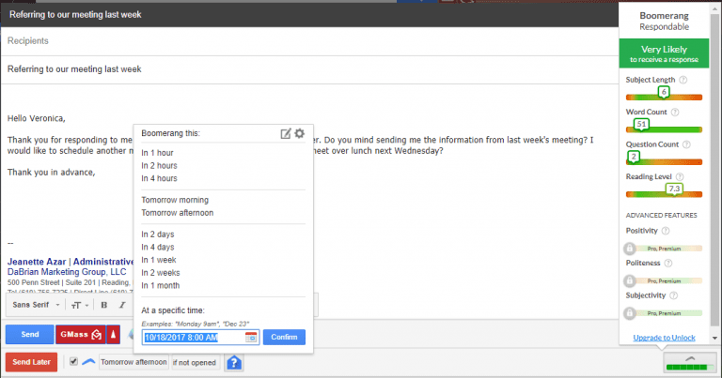The height and width of the screenshot is (378, 722).
Task: Click the Send Later button
Action: pyautogui.click(x=31, y=362)
